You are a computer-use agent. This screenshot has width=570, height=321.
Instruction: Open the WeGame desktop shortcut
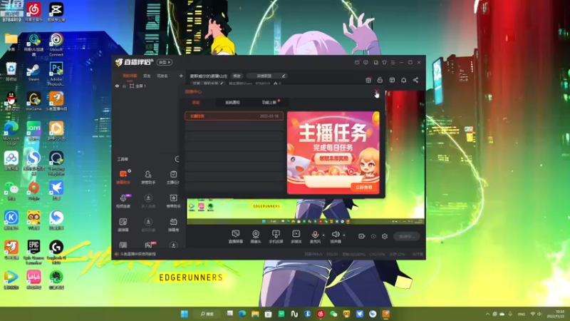[x=33, y=101]
